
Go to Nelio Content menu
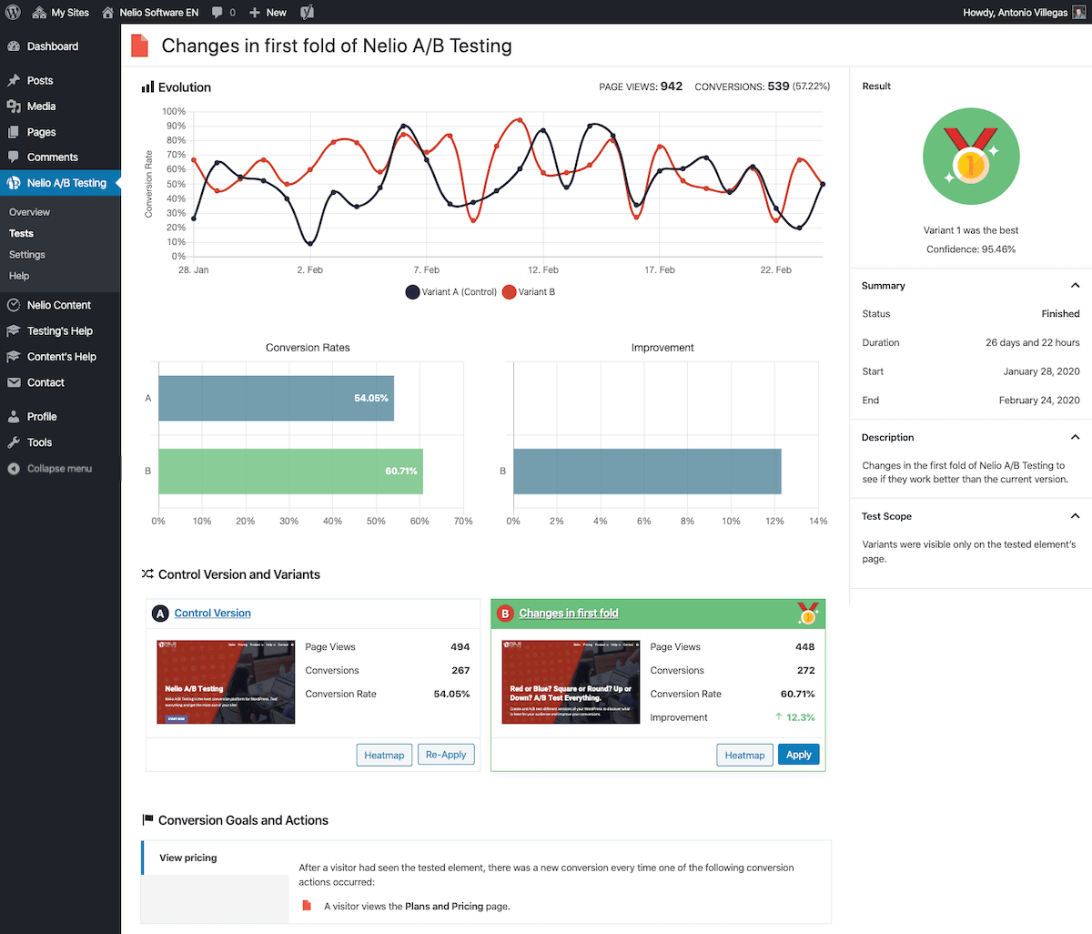[59, 305]
